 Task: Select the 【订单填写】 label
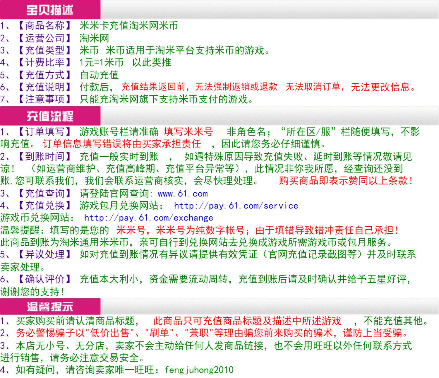[x=44, y=132]
